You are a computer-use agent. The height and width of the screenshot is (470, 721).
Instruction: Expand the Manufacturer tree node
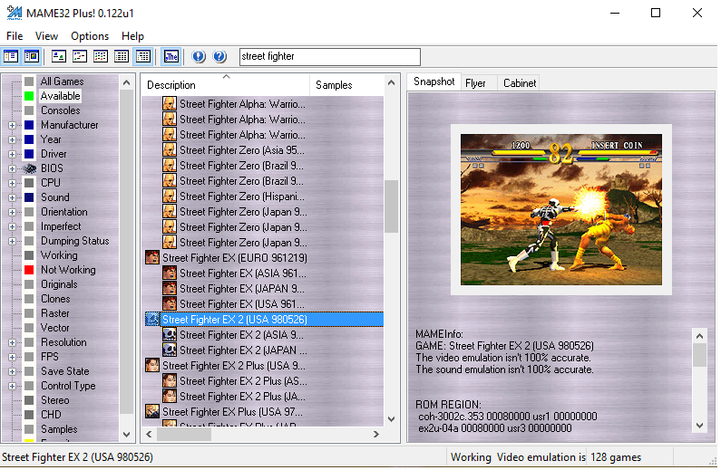12,125
